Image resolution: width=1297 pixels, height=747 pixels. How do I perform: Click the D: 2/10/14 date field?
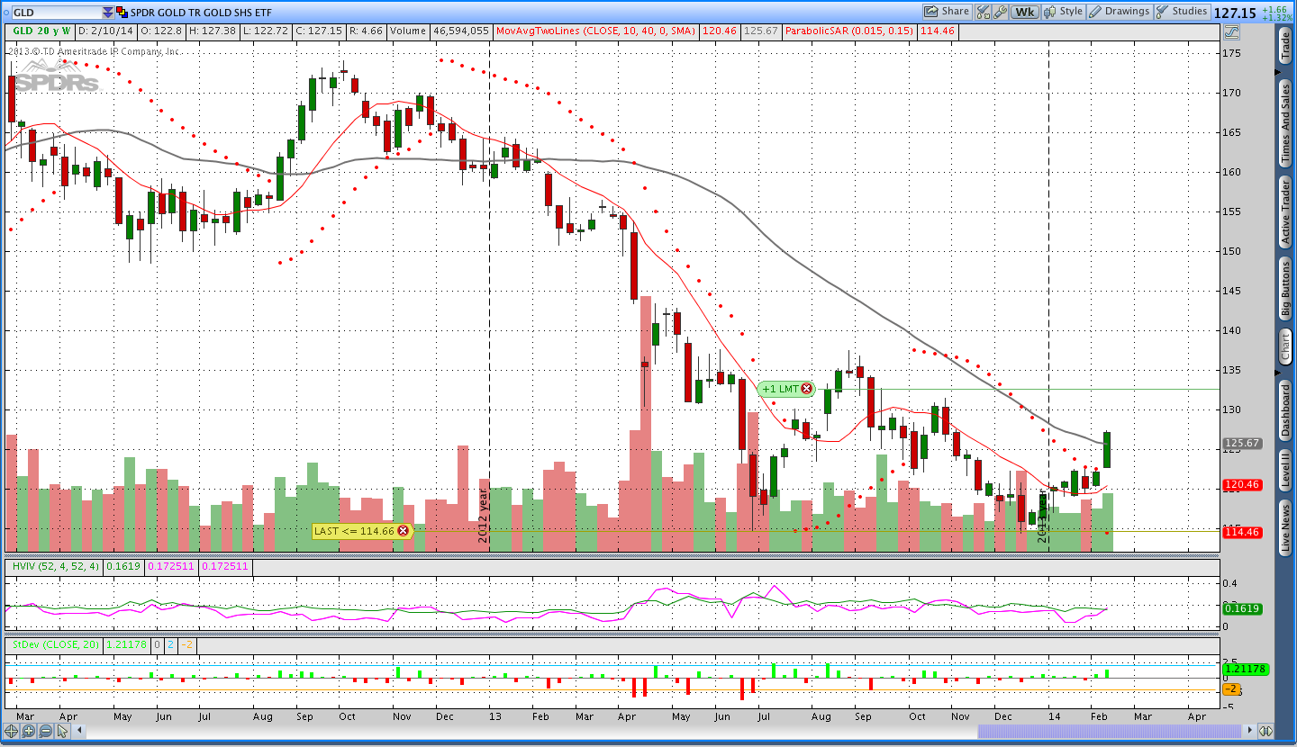(108, 31)
